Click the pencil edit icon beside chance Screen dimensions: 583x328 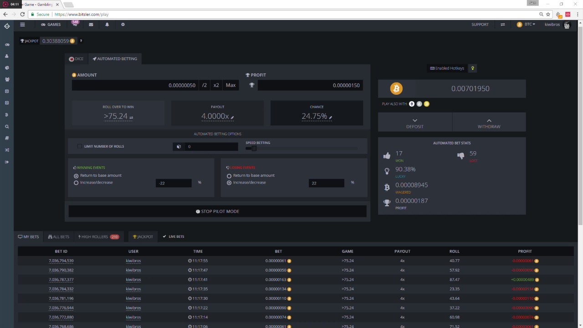[x=331, y=117]
